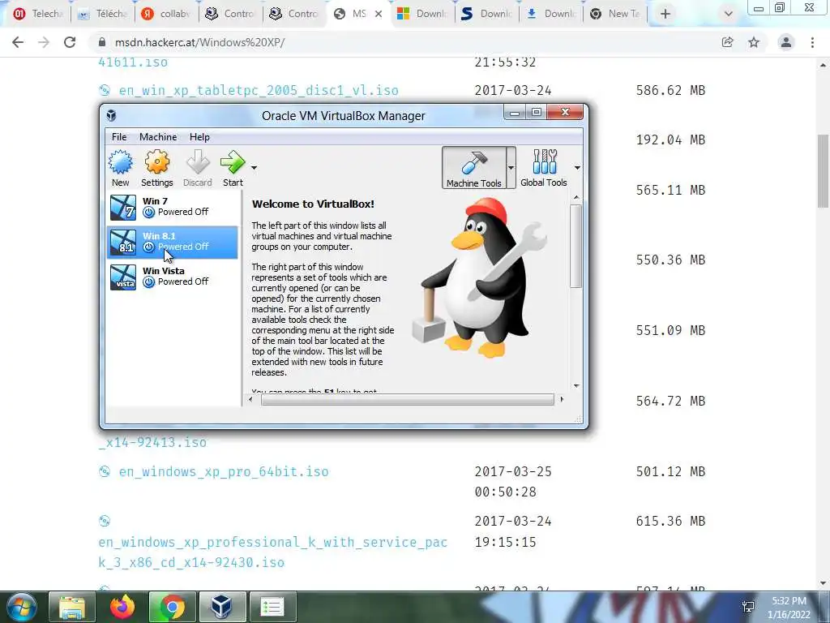This screenshot has height=623, width=830.
Task: Start the selected VM with green arrow
Action: tap(233, 162)
